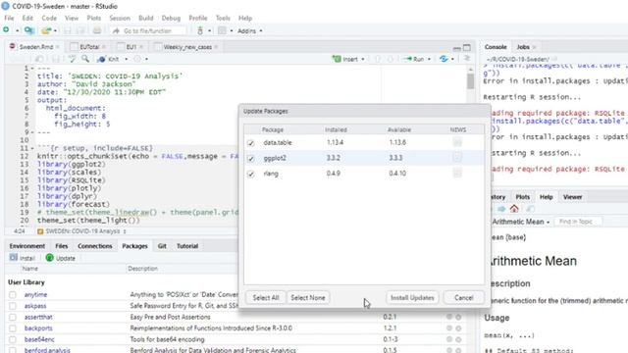
Task: Open the New File dropdown arrow
Action: click(x=18, y=30)
